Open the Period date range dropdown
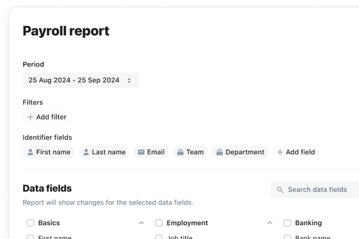The width and height of the screenshot is (359, 239). 80,80
